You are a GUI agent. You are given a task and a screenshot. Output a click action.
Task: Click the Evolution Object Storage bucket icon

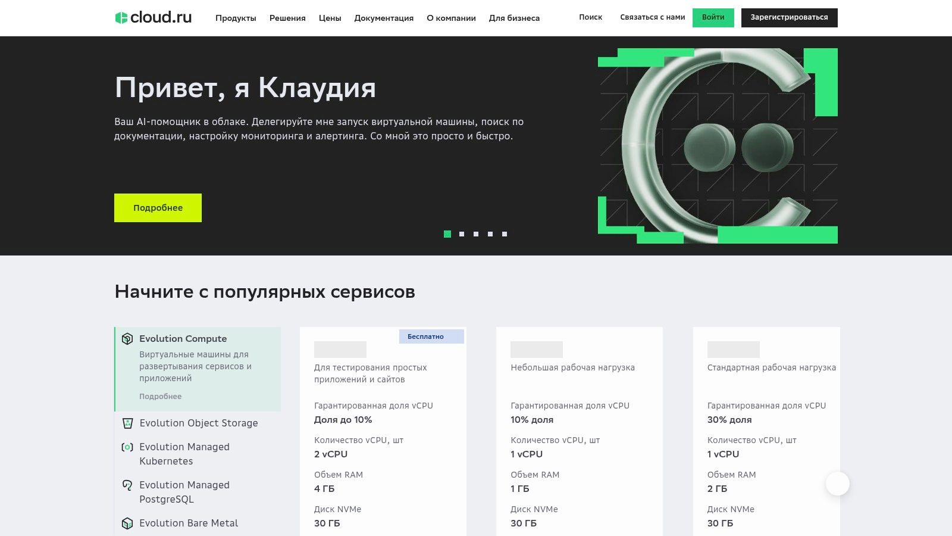pos(127,423)
